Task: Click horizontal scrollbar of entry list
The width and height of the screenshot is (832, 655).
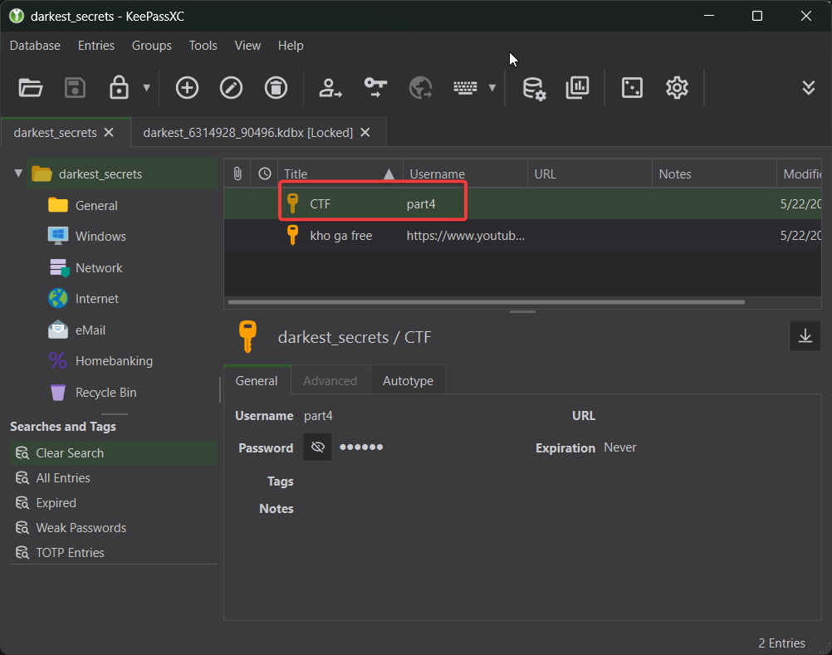Action: pyautogui.click(x=486, y=302)
